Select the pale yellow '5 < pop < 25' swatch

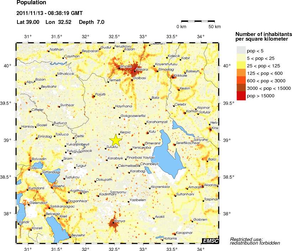point(241,57)
